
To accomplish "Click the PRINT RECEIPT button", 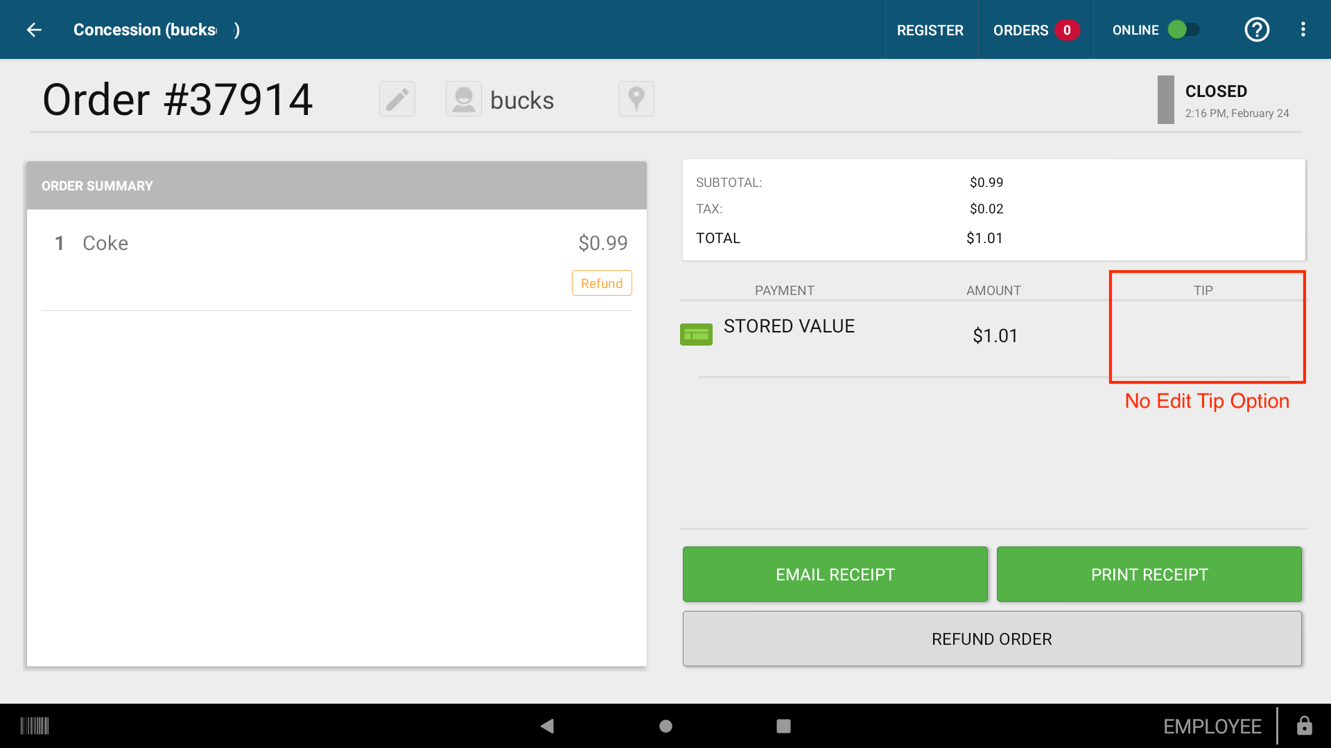I will 1149,574.
